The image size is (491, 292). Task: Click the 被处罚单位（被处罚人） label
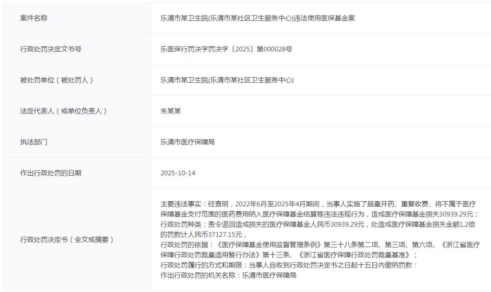tap(57, 80)
